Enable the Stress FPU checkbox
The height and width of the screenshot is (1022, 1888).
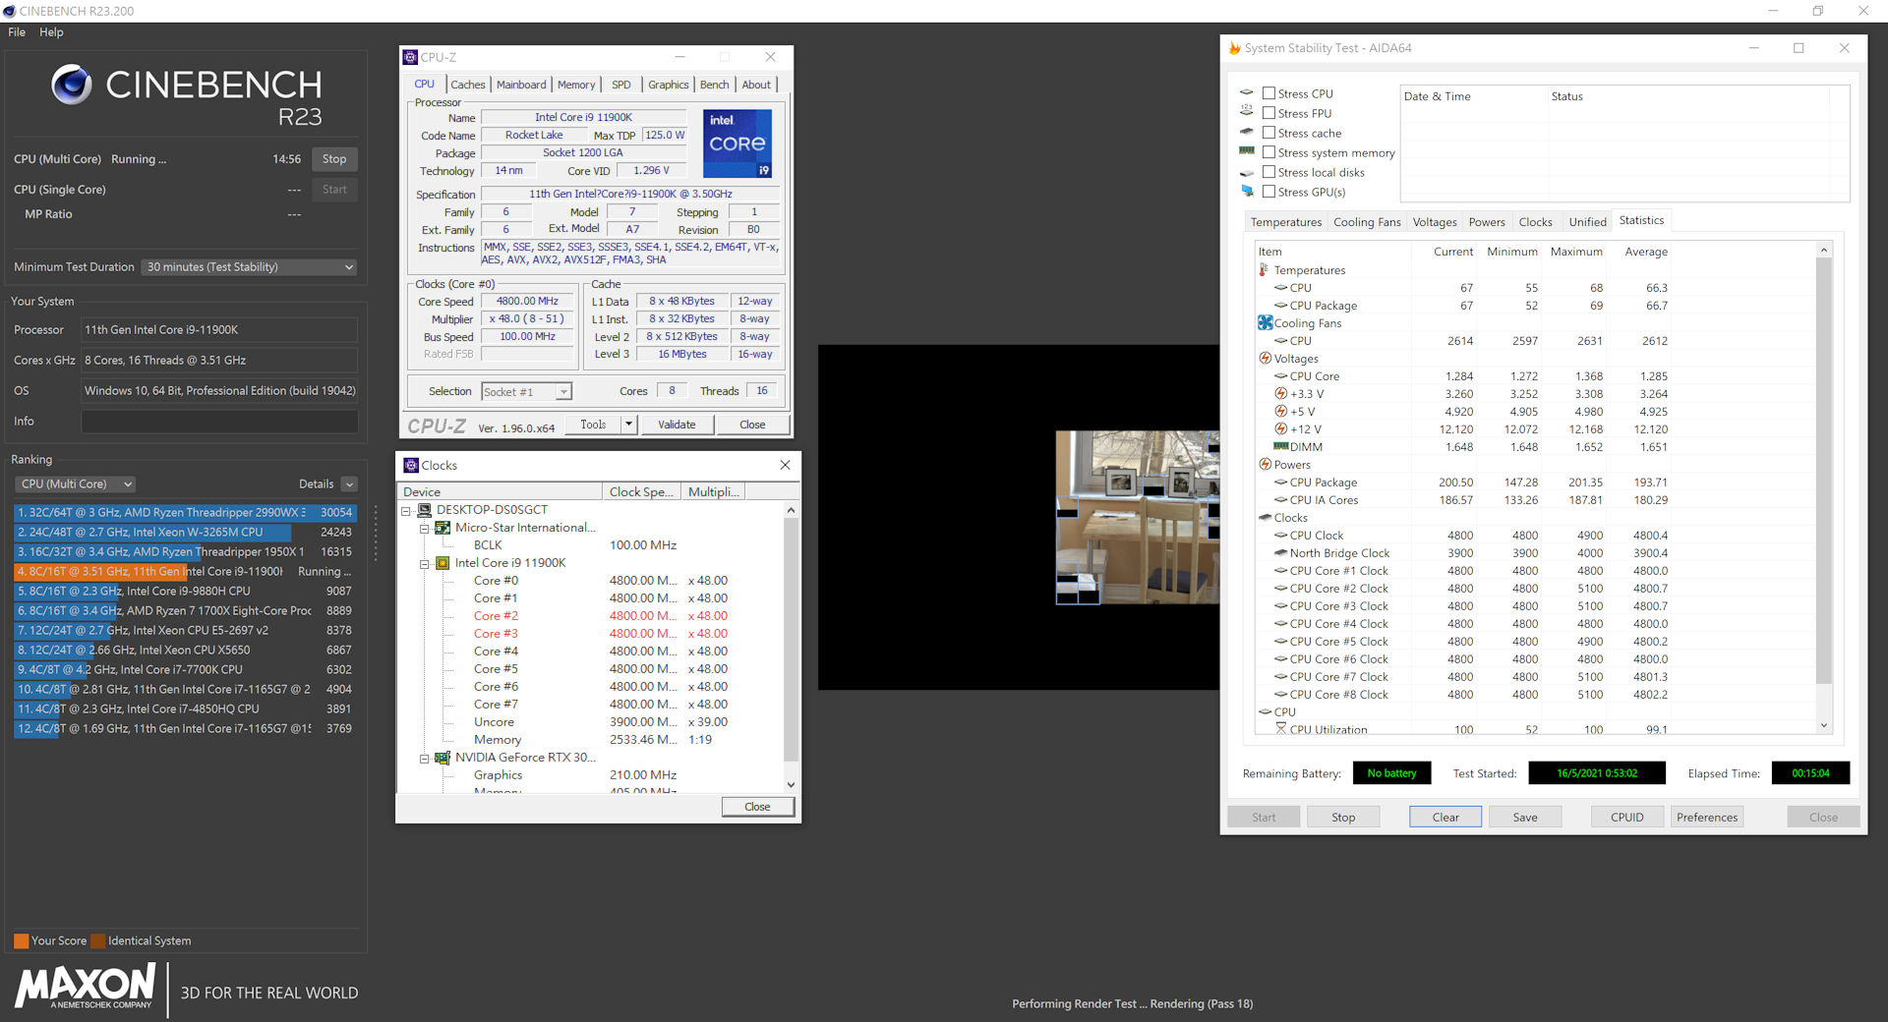click(1269, 113)
